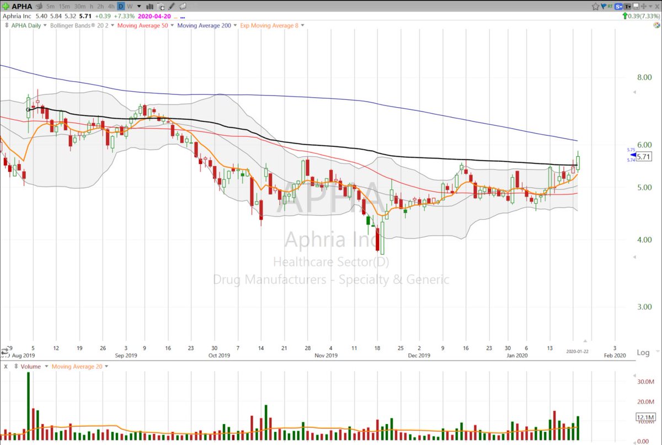Open the volume Moving Average 20 dropdown

tap(106, 367)
